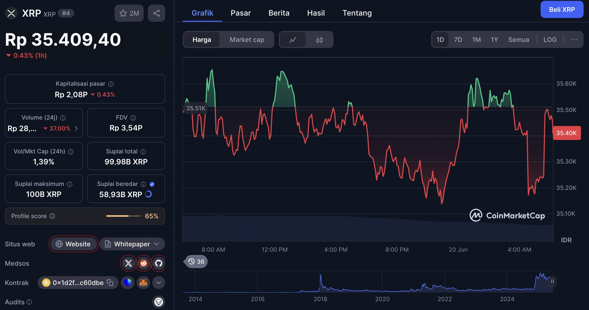Click the BNB chain icon in contract
589x310 pixels.
coord(46,283)
